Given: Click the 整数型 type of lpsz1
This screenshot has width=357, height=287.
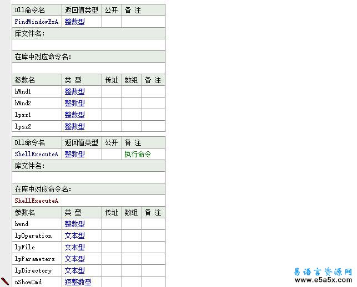Looking at the screenshot, I should [74, 115].
